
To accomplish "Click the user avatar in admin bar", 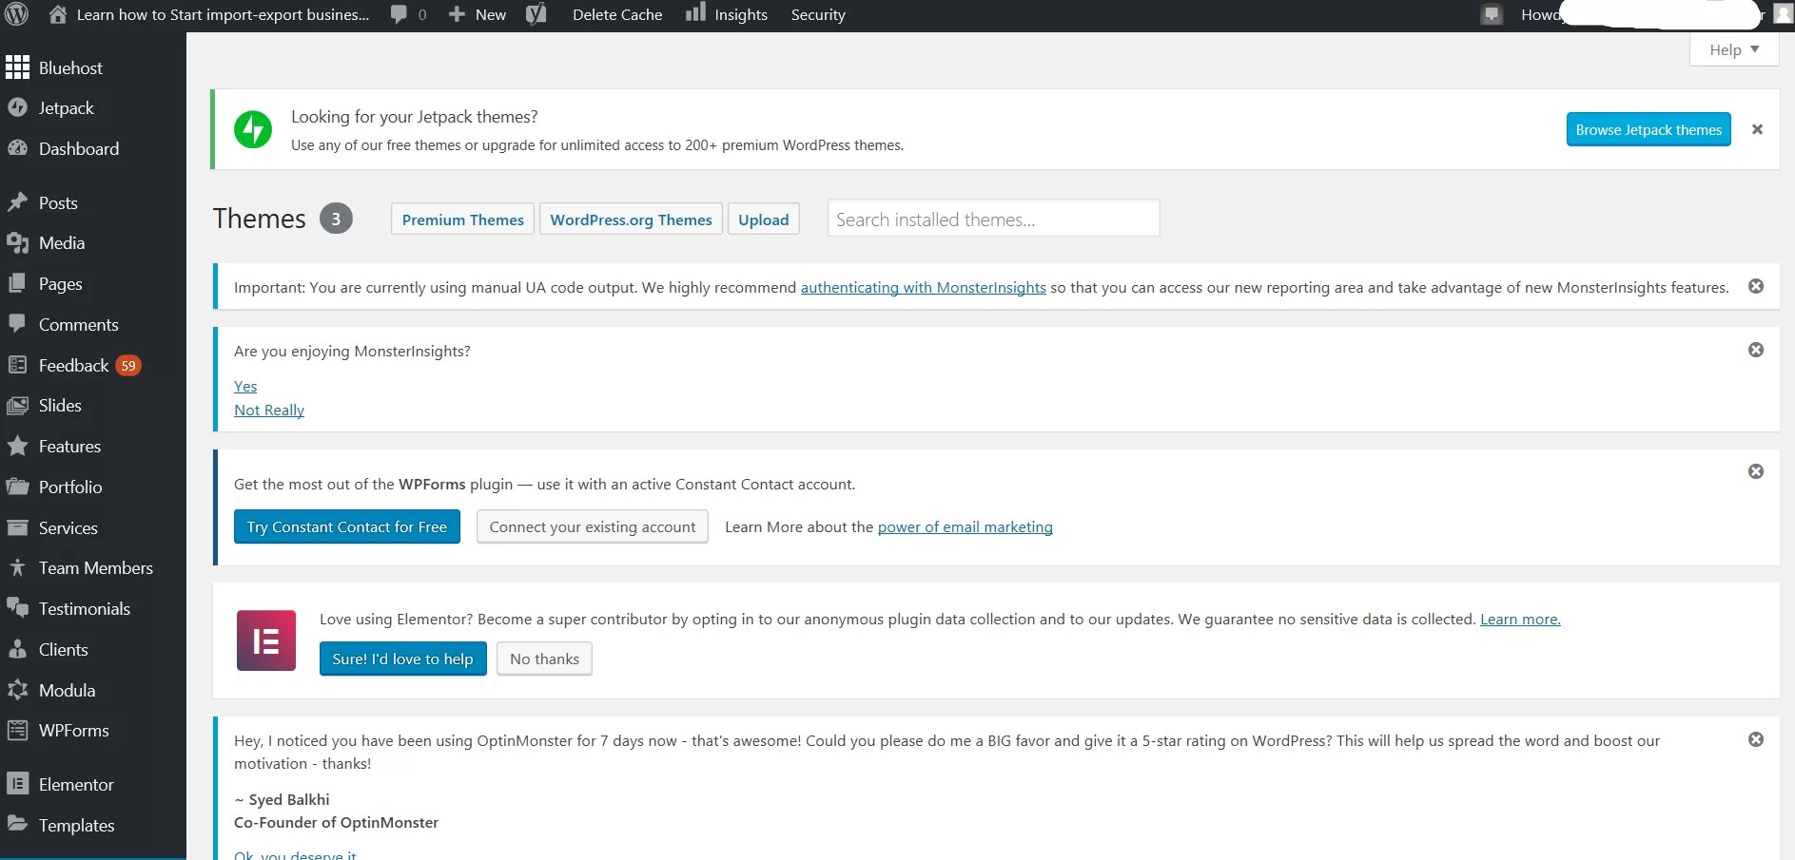I will (x=1784, y=13).
